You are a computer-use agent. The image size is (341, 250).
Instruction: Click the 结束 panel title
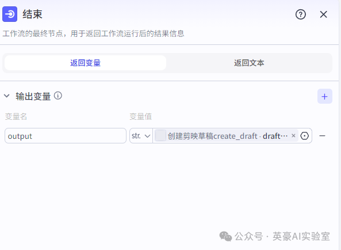point(32,14)
